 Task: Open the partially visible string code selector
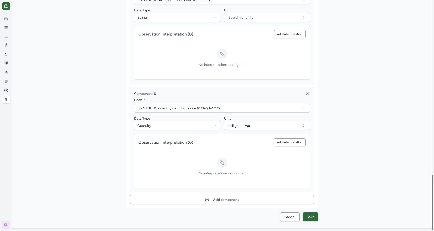click(222, 2)
